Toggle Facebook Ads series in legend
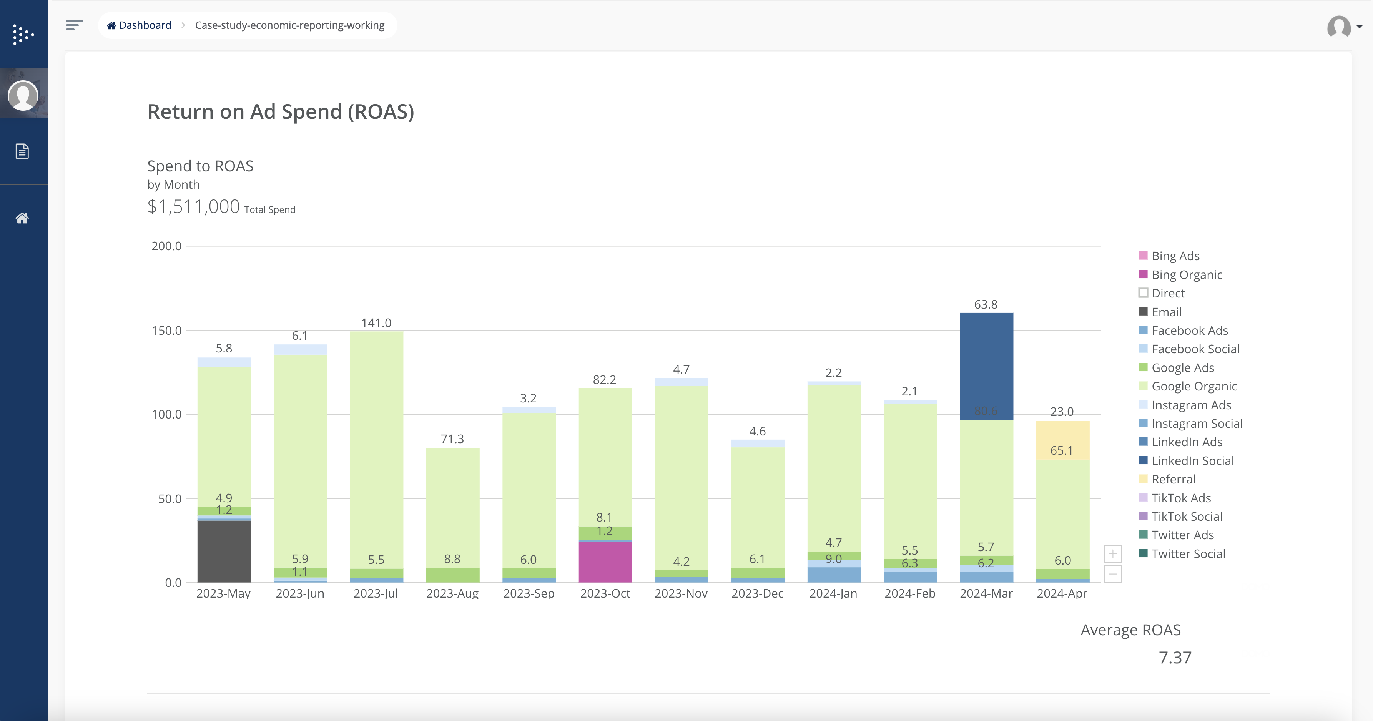The image size is (1373, 721). point(1183,331)
